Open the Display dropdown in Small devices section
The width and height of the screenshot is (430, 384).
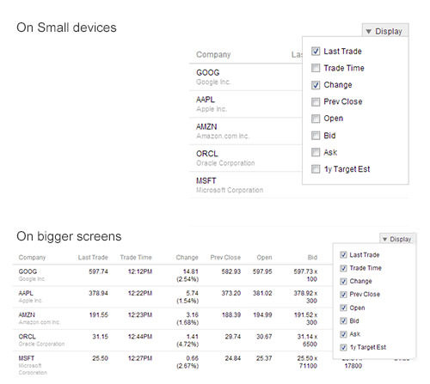[385, 31]
